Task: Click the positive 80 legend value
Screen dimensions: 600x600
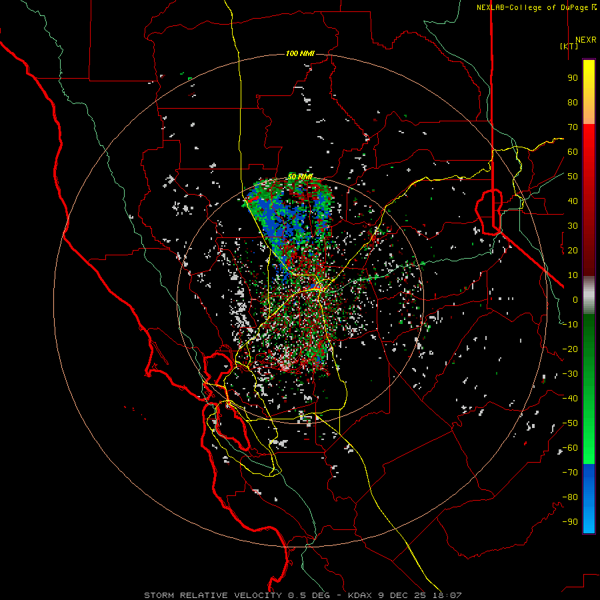Action: pyautogui.click(x=573, y=102)
